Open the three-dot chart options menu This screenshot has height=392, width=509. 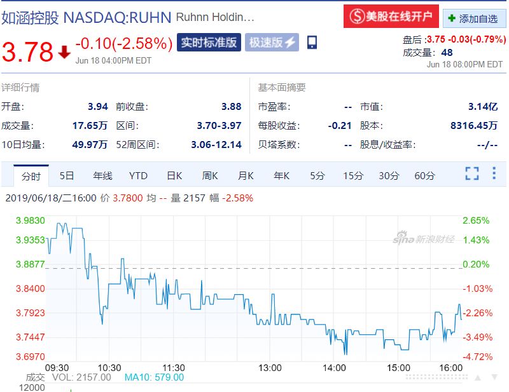click(x=494, y=173)
